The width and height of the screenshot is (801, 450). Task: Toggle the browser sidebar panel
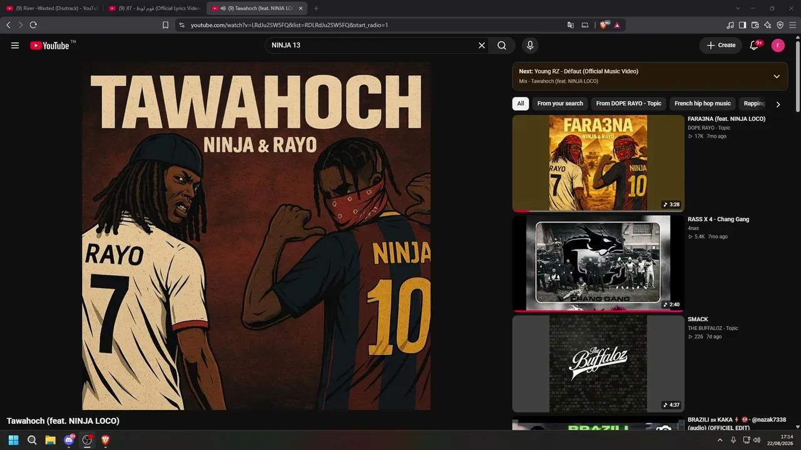[743, 25]
